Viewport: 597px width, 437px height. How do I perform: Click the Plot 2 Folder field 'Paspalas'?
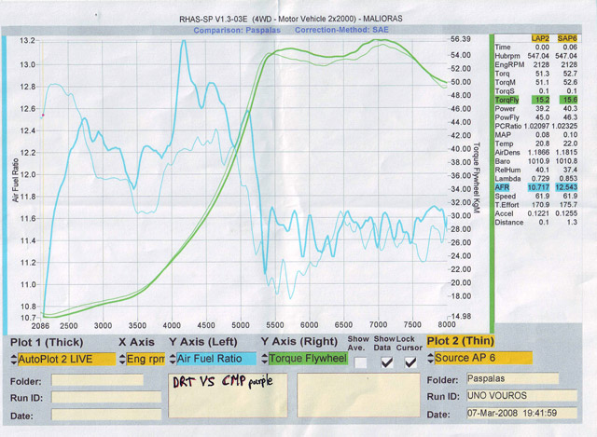point(513,378)
